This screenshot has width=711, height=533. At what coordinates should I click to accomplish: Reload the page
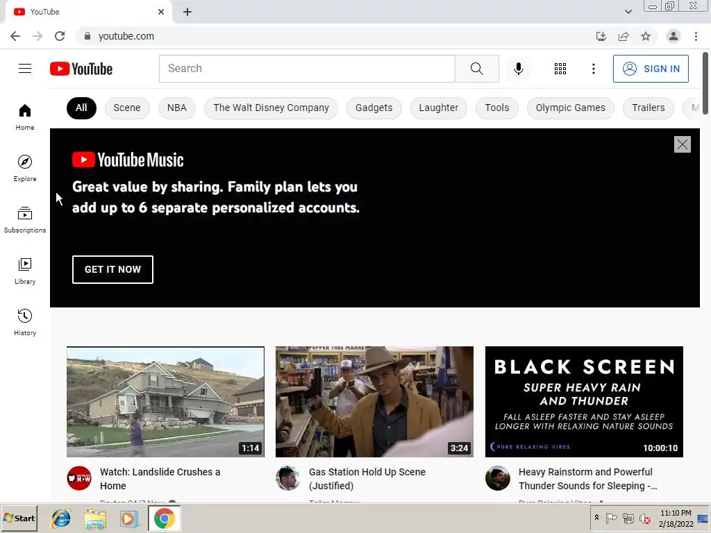tap(60, 36)
